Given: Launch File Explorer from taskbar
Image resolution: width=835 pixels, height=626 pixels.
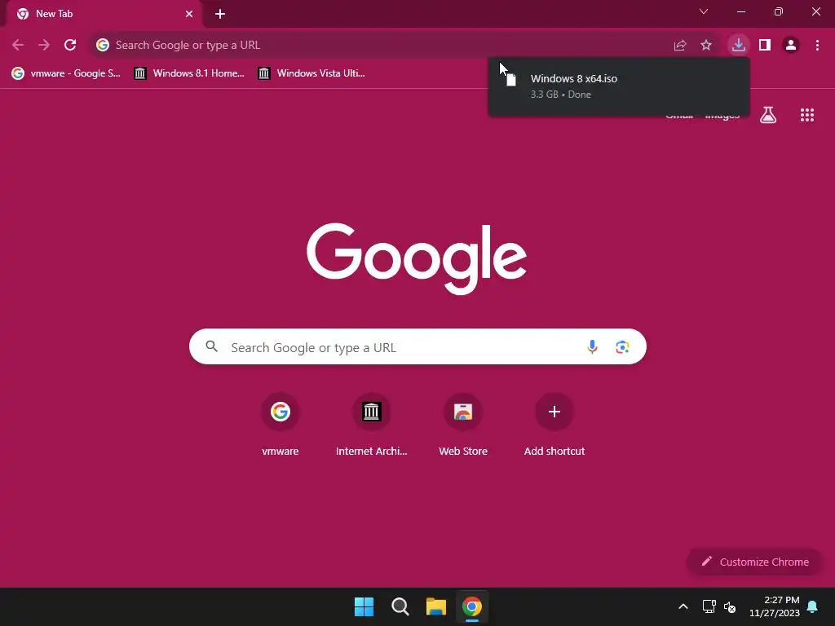Looking at the screenshot, I should [x=435, y=606].
